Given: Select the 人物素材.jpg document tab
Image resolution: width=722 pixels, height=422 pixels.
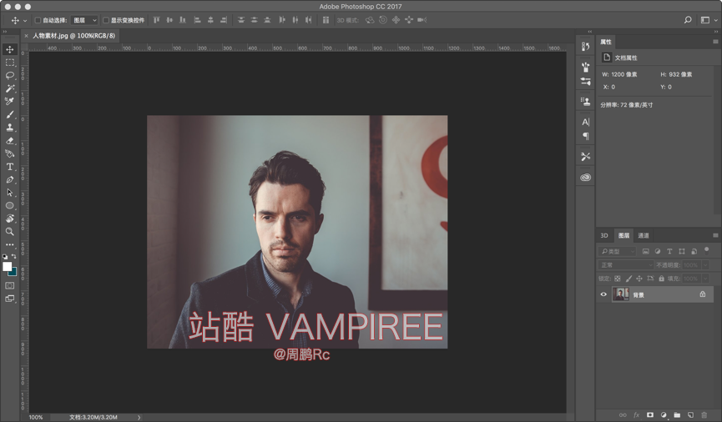Looking at the screenshot, I should pos(73,35).
